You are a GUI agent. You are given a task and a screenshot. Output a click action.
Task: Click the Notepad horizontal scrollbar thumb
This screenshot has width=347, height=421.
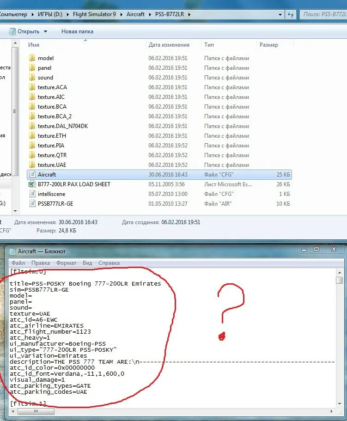(x=36, y=411)
